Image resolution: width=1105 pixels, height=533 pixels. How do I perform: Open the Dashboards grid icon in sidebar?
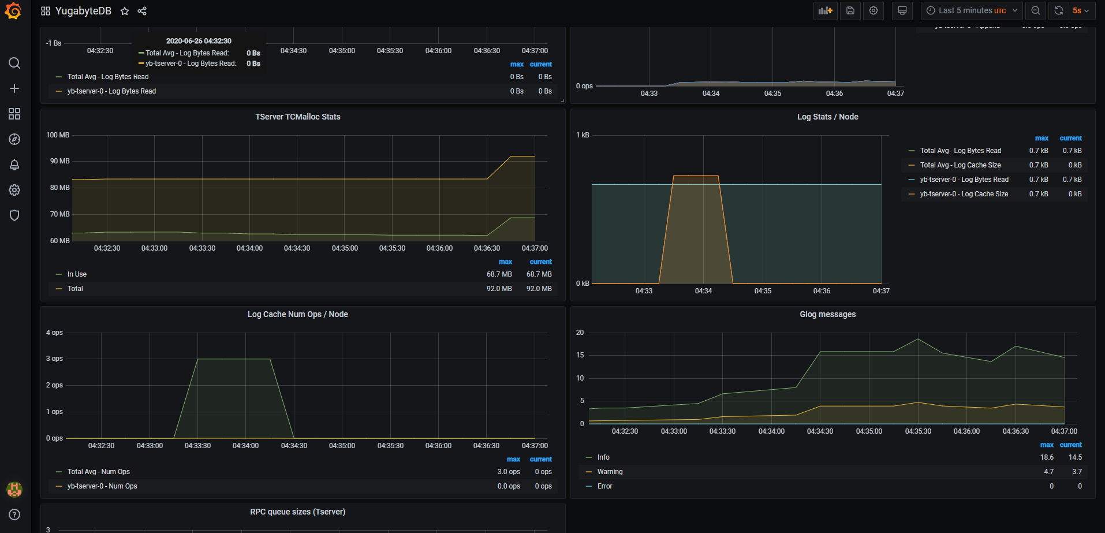tap(14, 114)
